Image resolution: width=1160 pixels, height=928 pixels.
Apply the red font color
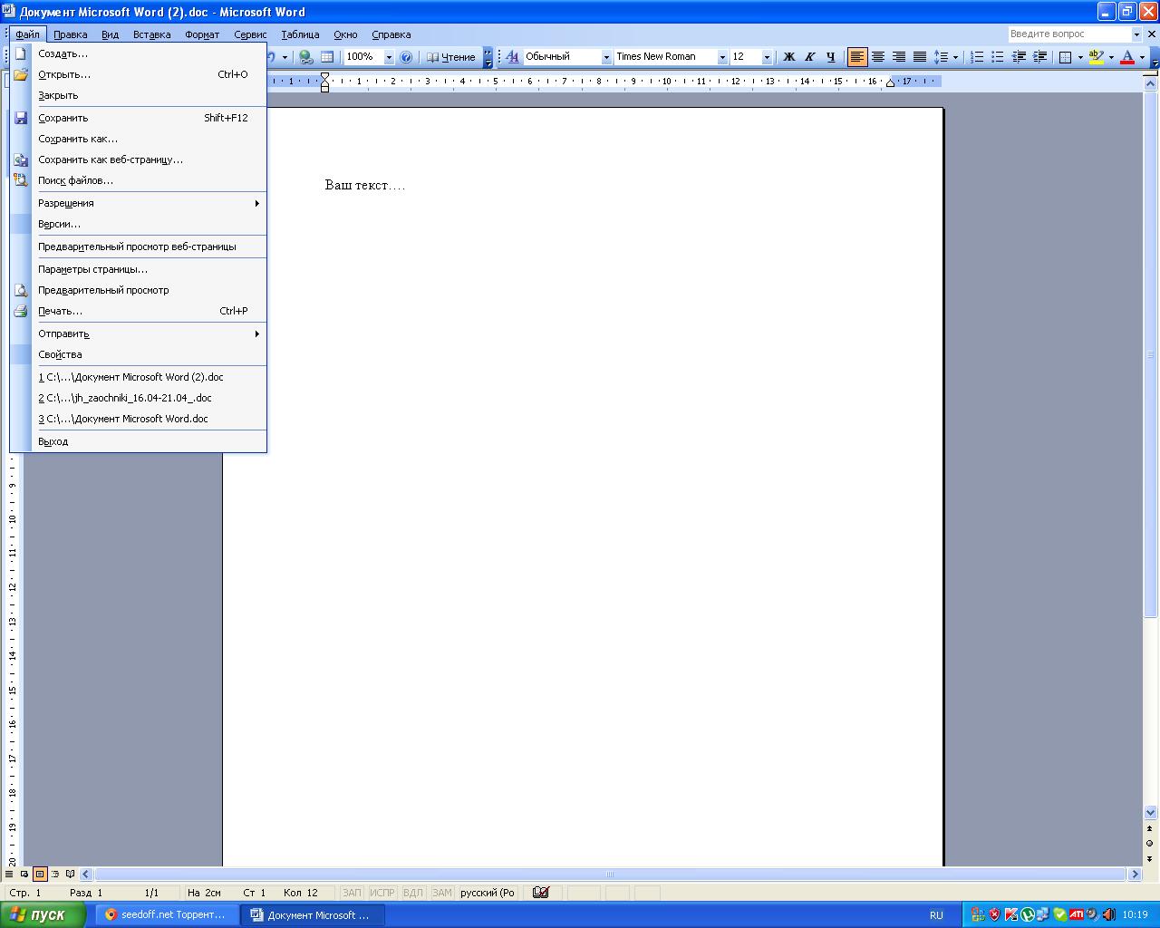click(x=1127, y=57)
